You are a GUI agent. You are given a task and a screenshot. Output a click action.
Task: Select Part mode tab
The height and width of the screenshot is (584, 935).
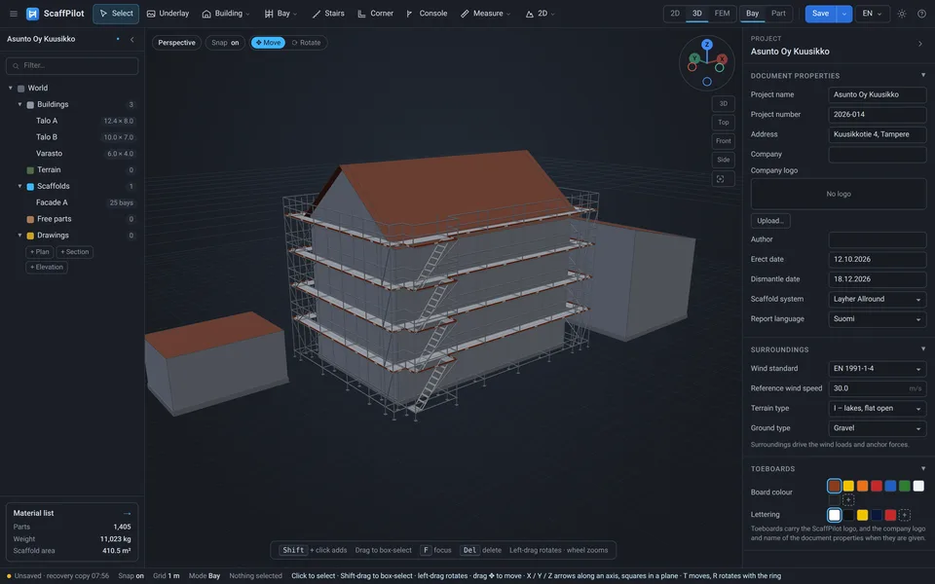click(x=778, y=13)
